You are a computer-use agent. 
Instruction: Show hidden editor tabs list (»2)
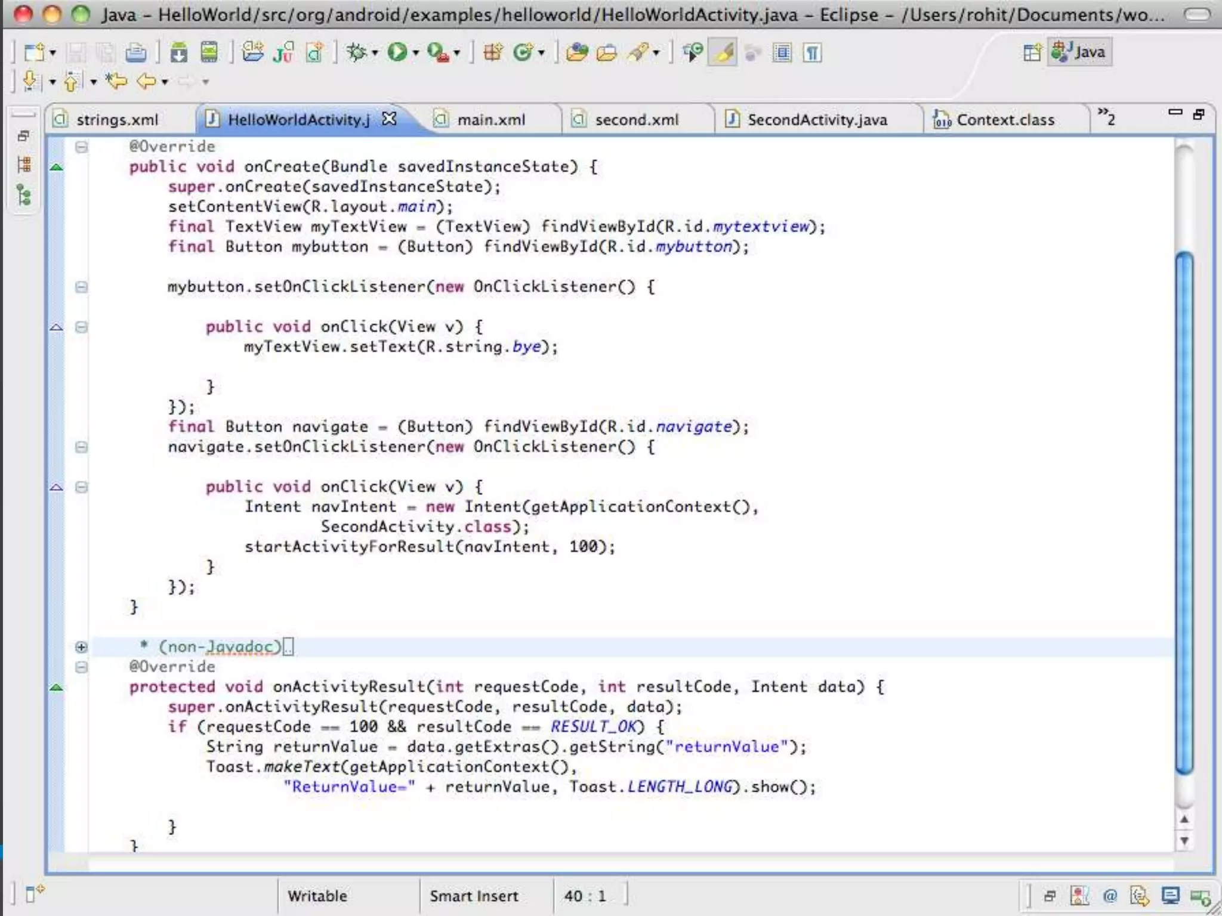1107,117
